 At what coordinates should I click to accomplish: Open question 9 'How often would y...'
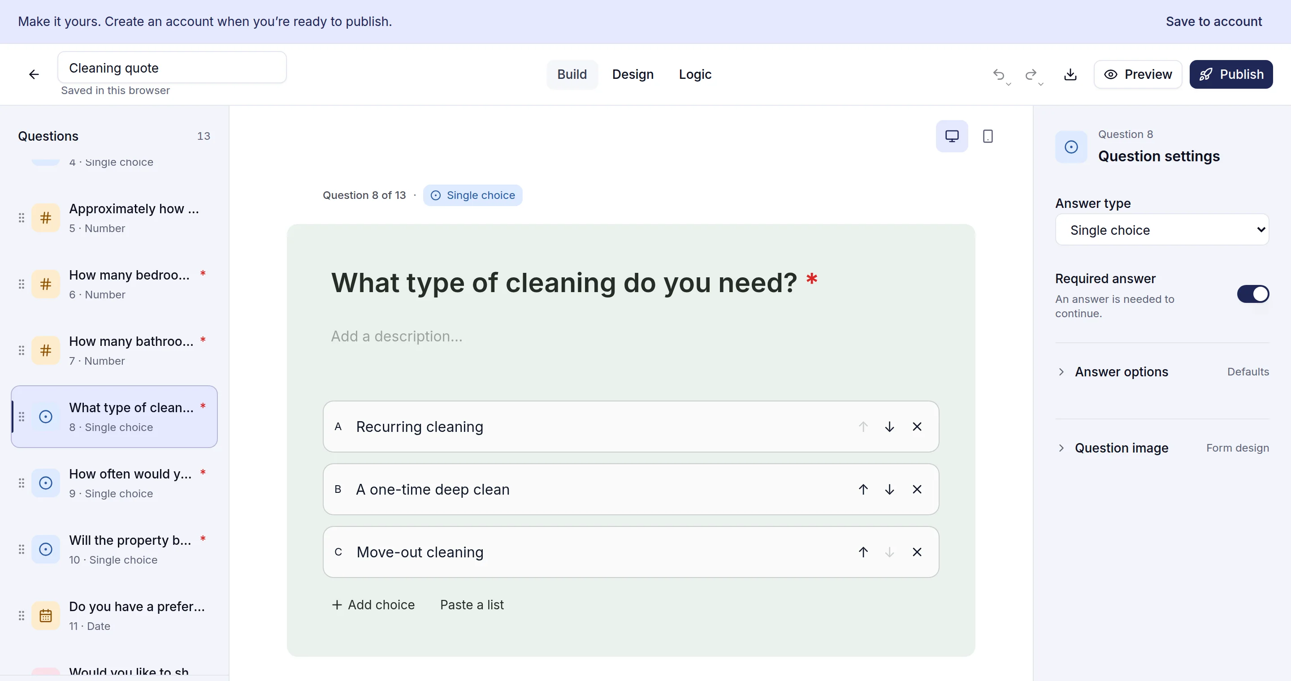point(114,483)
